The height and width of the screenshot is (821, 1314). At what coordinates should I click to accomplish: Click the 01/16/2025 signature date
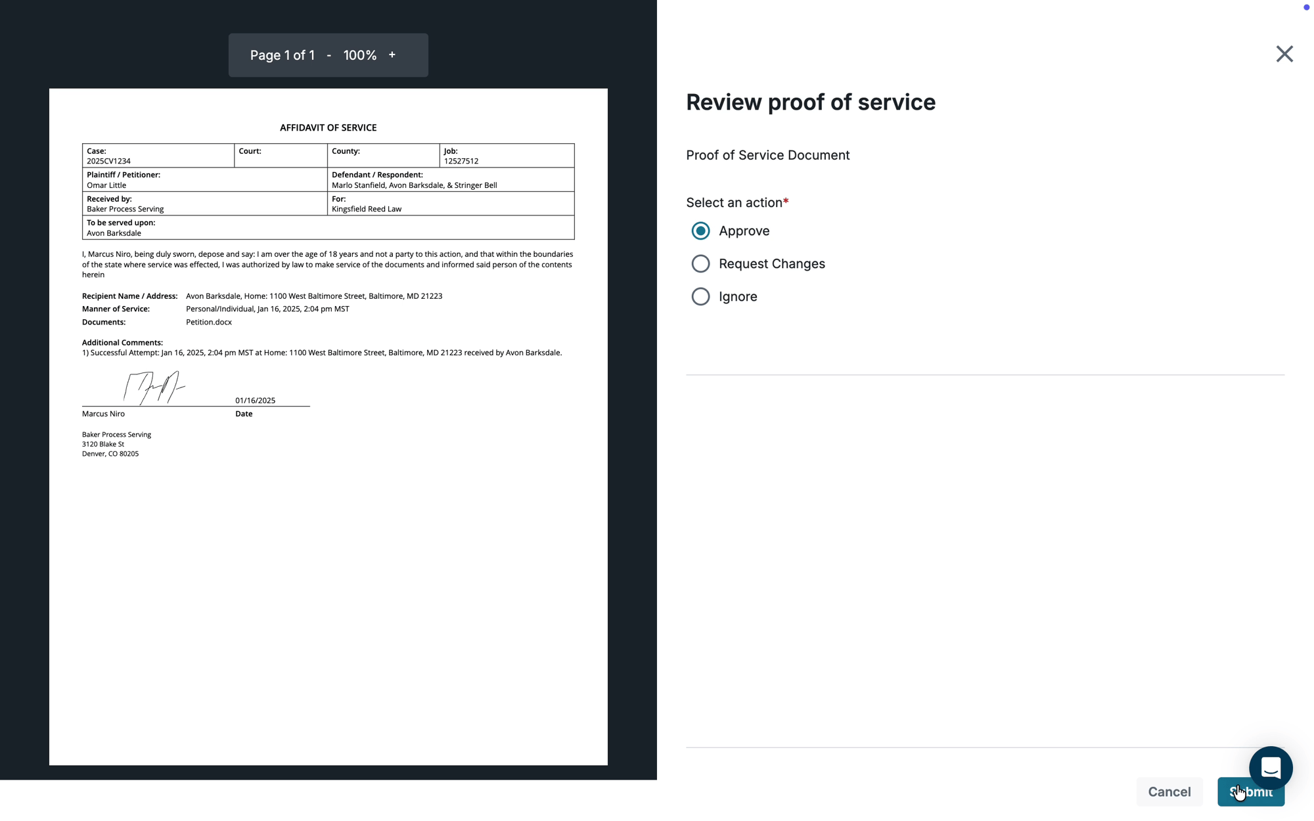[x=255, y=401]
